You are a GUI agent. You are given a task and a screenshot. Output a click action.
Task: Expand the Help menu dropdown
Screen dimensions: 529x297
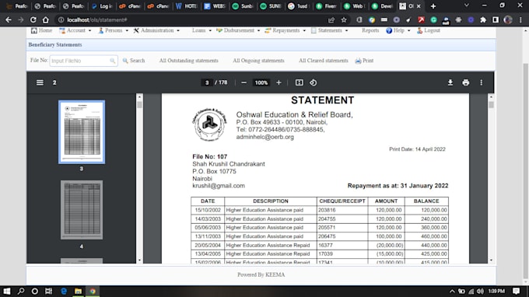398,30
